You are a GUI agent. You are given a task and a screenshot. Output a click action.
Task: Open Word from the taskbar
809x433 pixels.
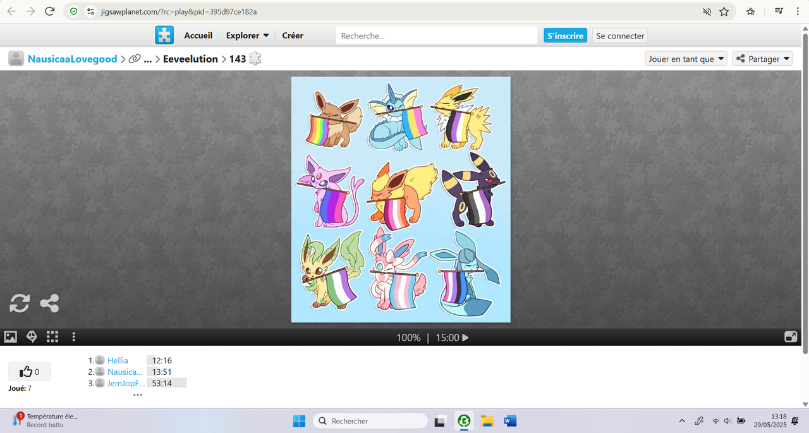(510, 421)
